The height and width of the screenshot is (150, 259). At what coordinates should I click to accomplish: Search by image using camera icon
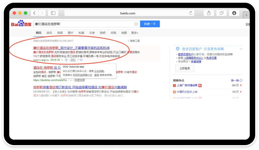pyautogui.click(x=136, y=24)
